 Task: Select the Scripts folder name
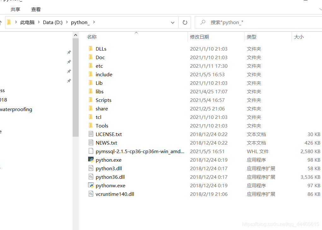[x=104, y=100]
